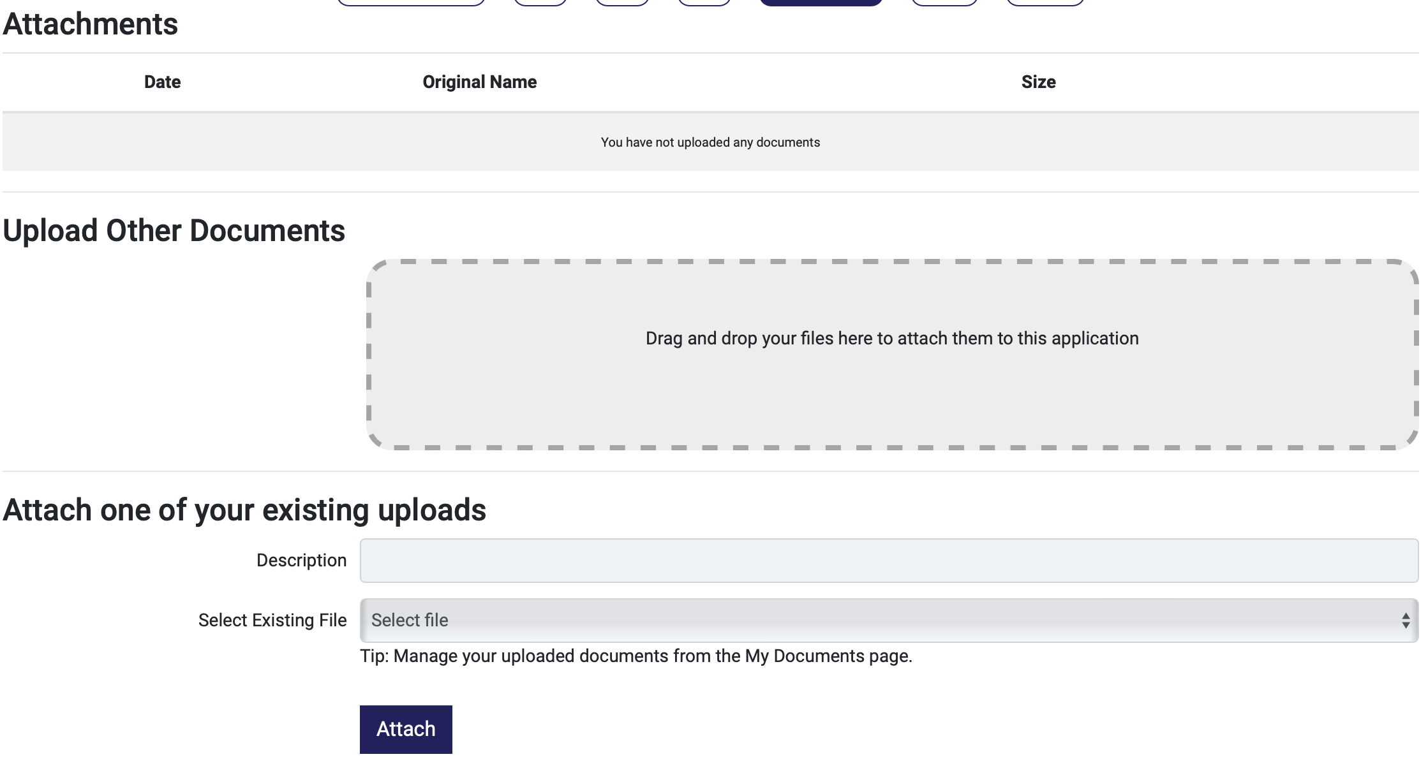1428x773 pixels.
Task: Click 'Attach one of your existing uploads' heading
Action: tap(244, 510)
